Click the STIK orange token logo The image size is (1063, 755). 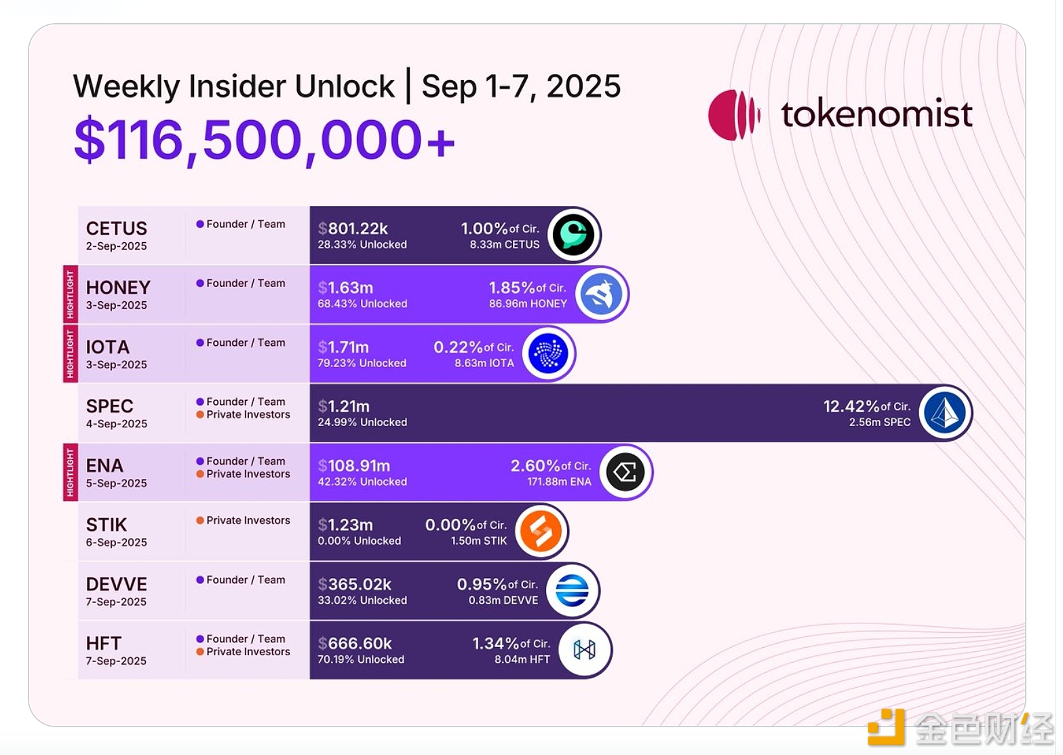click(x=541, y=531)
